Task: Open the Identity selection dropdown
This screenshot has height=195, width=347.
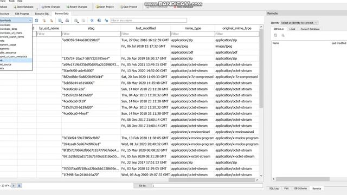Action: pos(299,23)
